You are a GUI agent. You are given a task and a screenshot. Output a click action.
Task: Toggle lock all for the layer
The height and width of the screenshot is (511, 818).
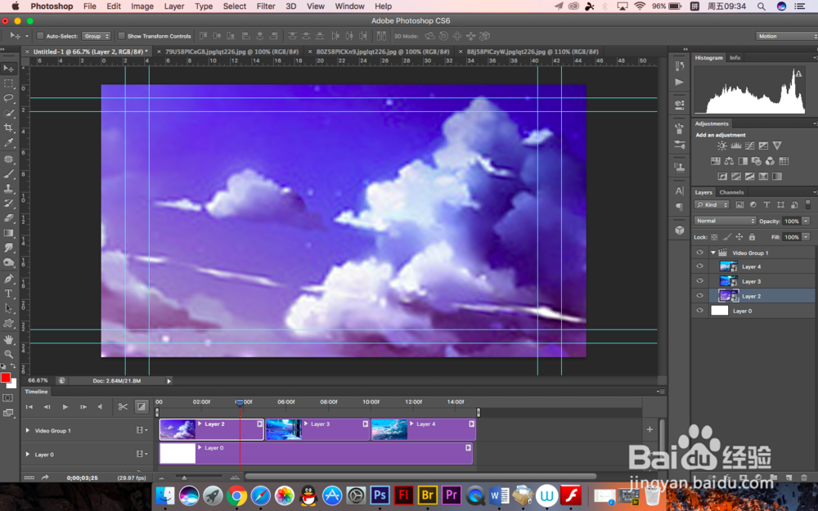[752, 237]
